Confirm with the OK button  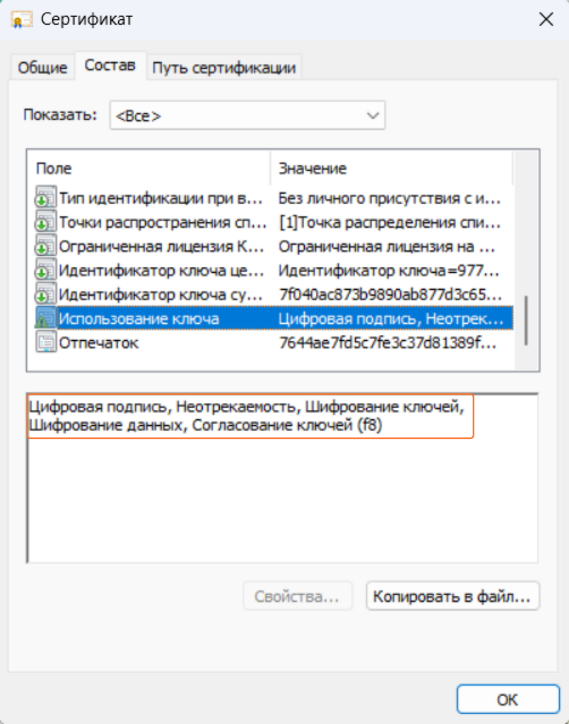508,699
